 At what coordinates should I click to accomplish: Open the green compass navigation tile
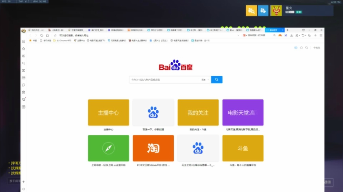[x=109, y=148]
